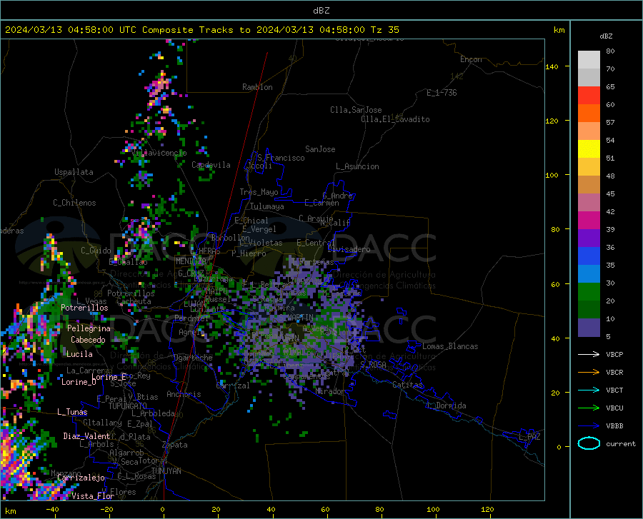Click the 'Ramblon' place label
This screenshot has height=519, width=643.
(x=257, y=87)
